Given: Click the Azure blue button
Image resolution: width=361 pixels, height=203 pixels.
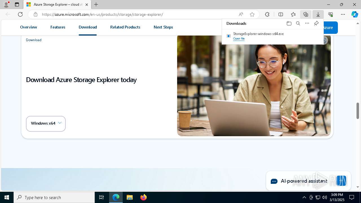Looking at the screenshot, I should (331, 27).
